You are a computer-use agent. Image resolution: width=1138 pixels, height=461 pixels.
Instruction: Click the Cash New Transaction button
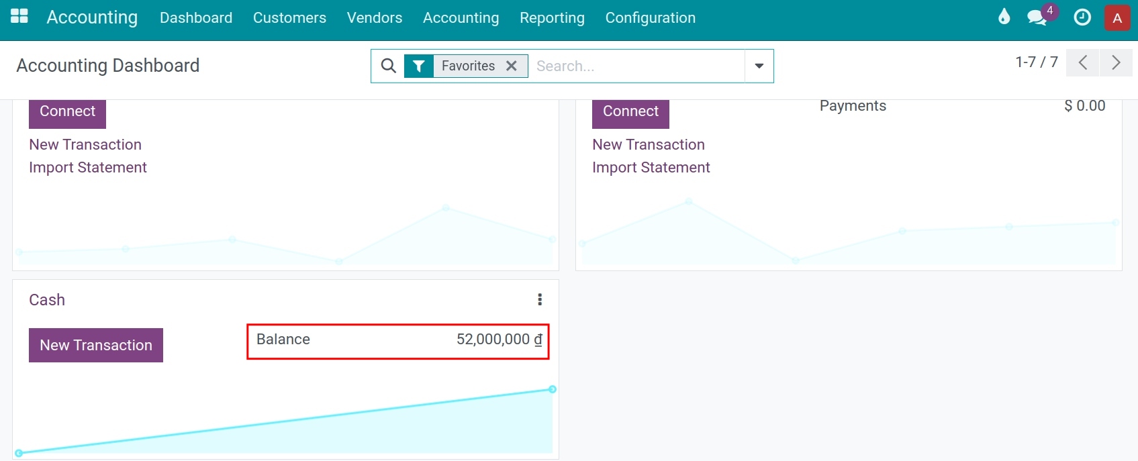pyautogui.click(x=96, y=345)
